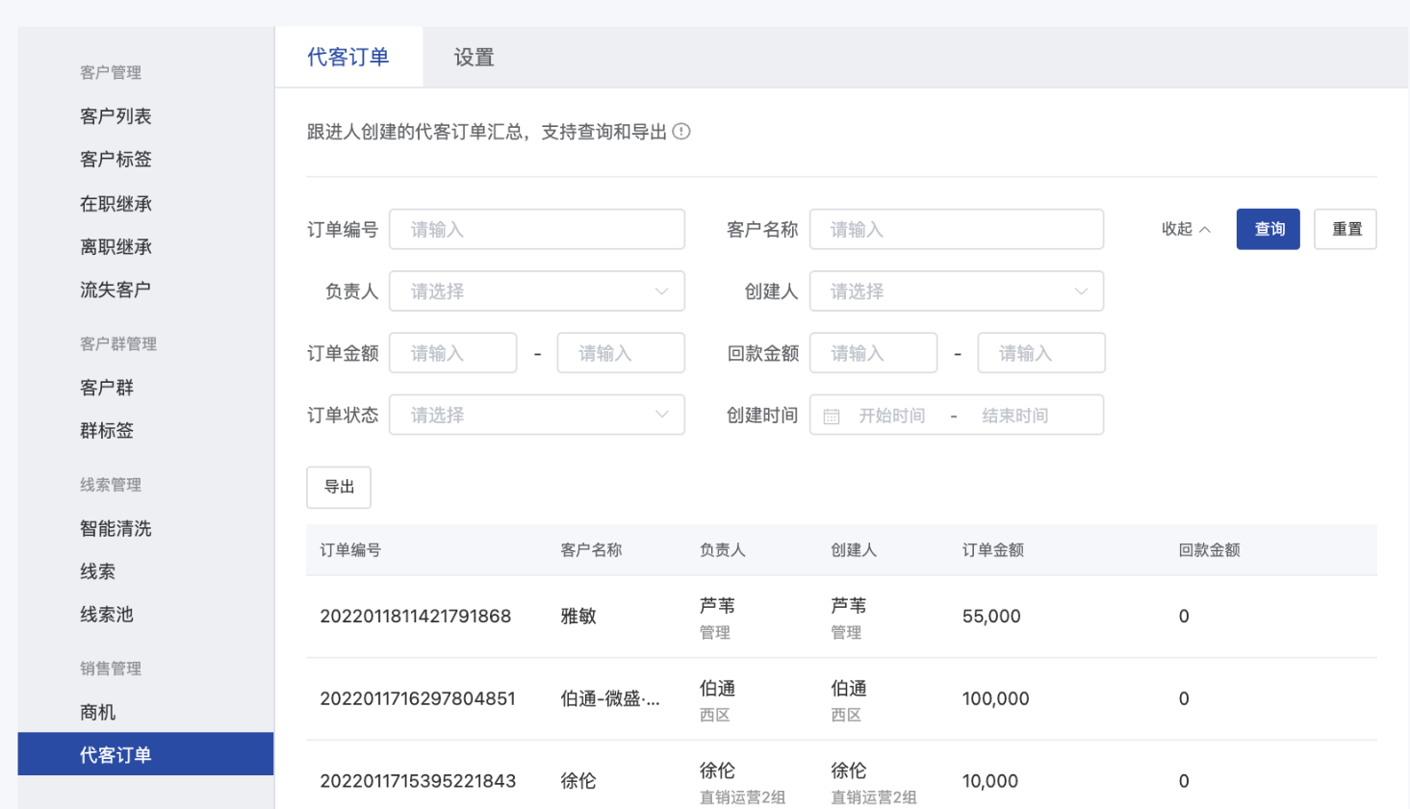1410x809 pixels.
Task: Click customer name 雅敏
Action: pyautogui.click(x=578, y=617)
